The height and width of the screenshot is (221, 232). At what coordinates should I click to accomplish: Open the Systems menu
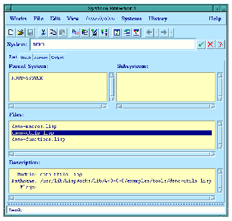click(132, 18)
